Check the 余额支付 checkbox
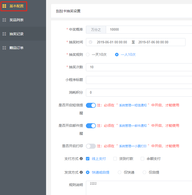The height and width of the screenshot is (195, 192). click(x=142, y=159)
